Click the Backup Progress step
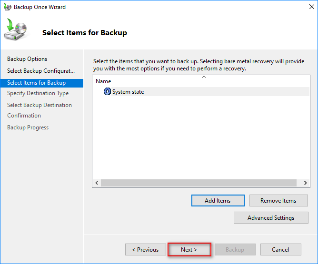Viewport: 318px width, 264px height. pos(28,127)
